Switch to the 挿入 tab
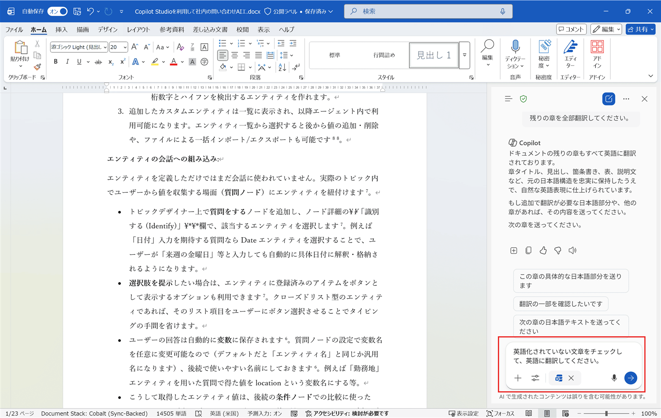 click(x=61, y=29)
